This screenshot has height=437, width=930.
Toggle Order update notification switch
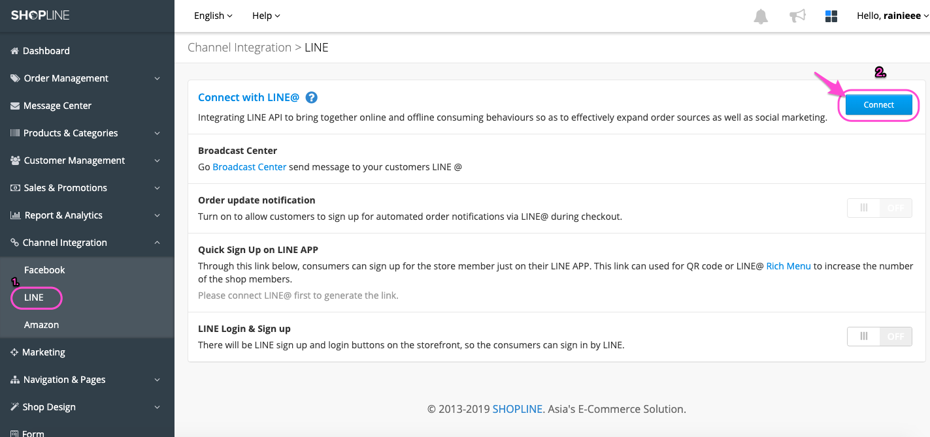[x=879, y=208]
